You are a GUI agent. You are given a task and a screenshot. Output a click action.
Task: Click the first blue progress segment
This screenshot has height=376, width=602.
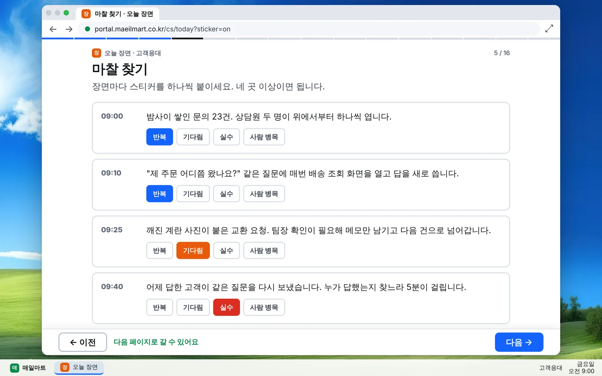[x=58, y=38]
